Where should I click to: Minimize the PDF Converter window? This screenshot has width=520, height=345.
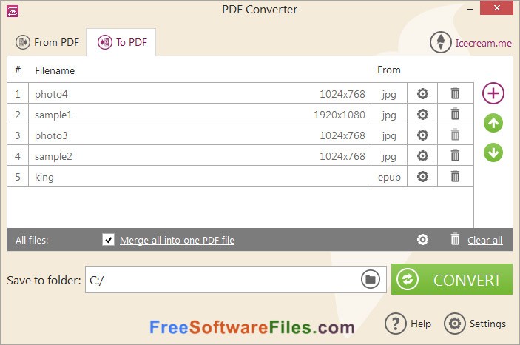(470, 10)
